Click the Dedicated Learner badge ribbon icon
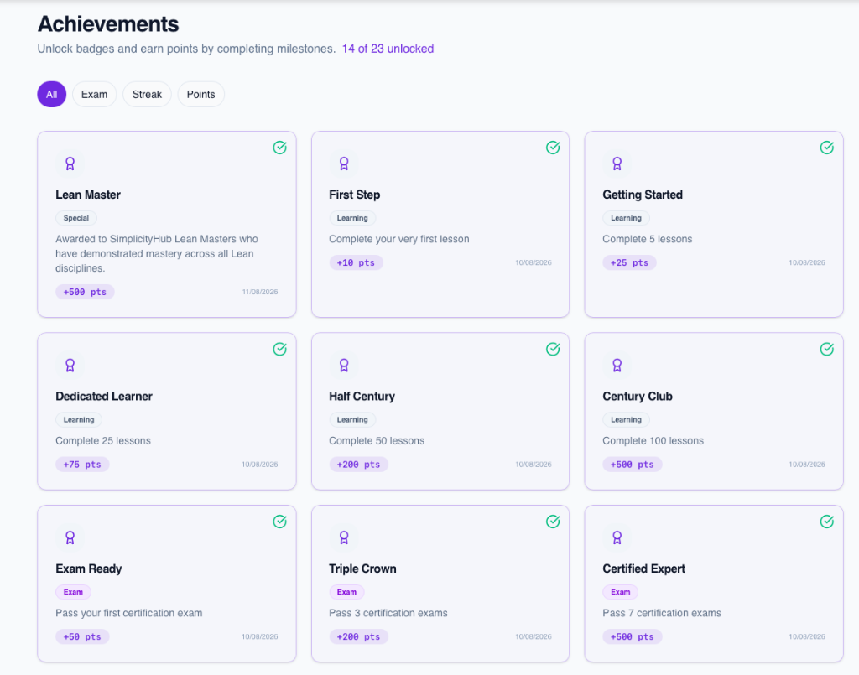Image resolution: width=859 pixels, height=675 pixels. (70, 365)
